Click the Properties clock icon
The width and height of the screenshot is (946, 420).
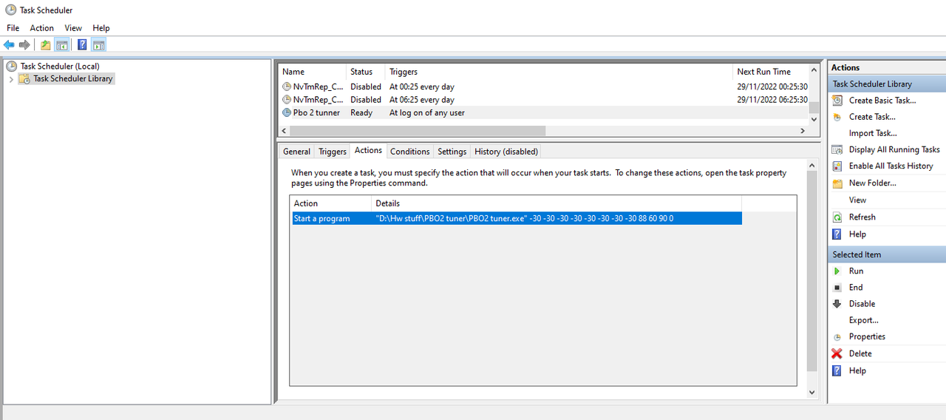(837, 337)
